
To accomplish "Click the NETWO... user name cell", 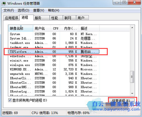I will 41,74.
